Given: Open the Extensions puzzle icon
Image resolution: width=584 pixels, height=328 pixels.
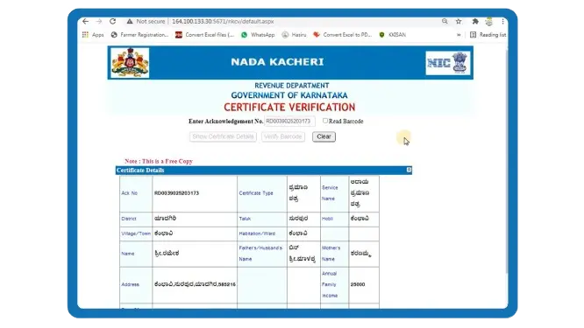Looking at the screenshot, I should [475, 22].
